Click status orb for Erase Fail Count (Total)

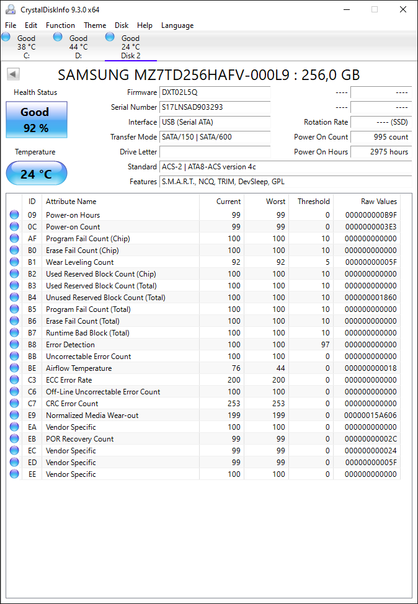pos(14,321)
